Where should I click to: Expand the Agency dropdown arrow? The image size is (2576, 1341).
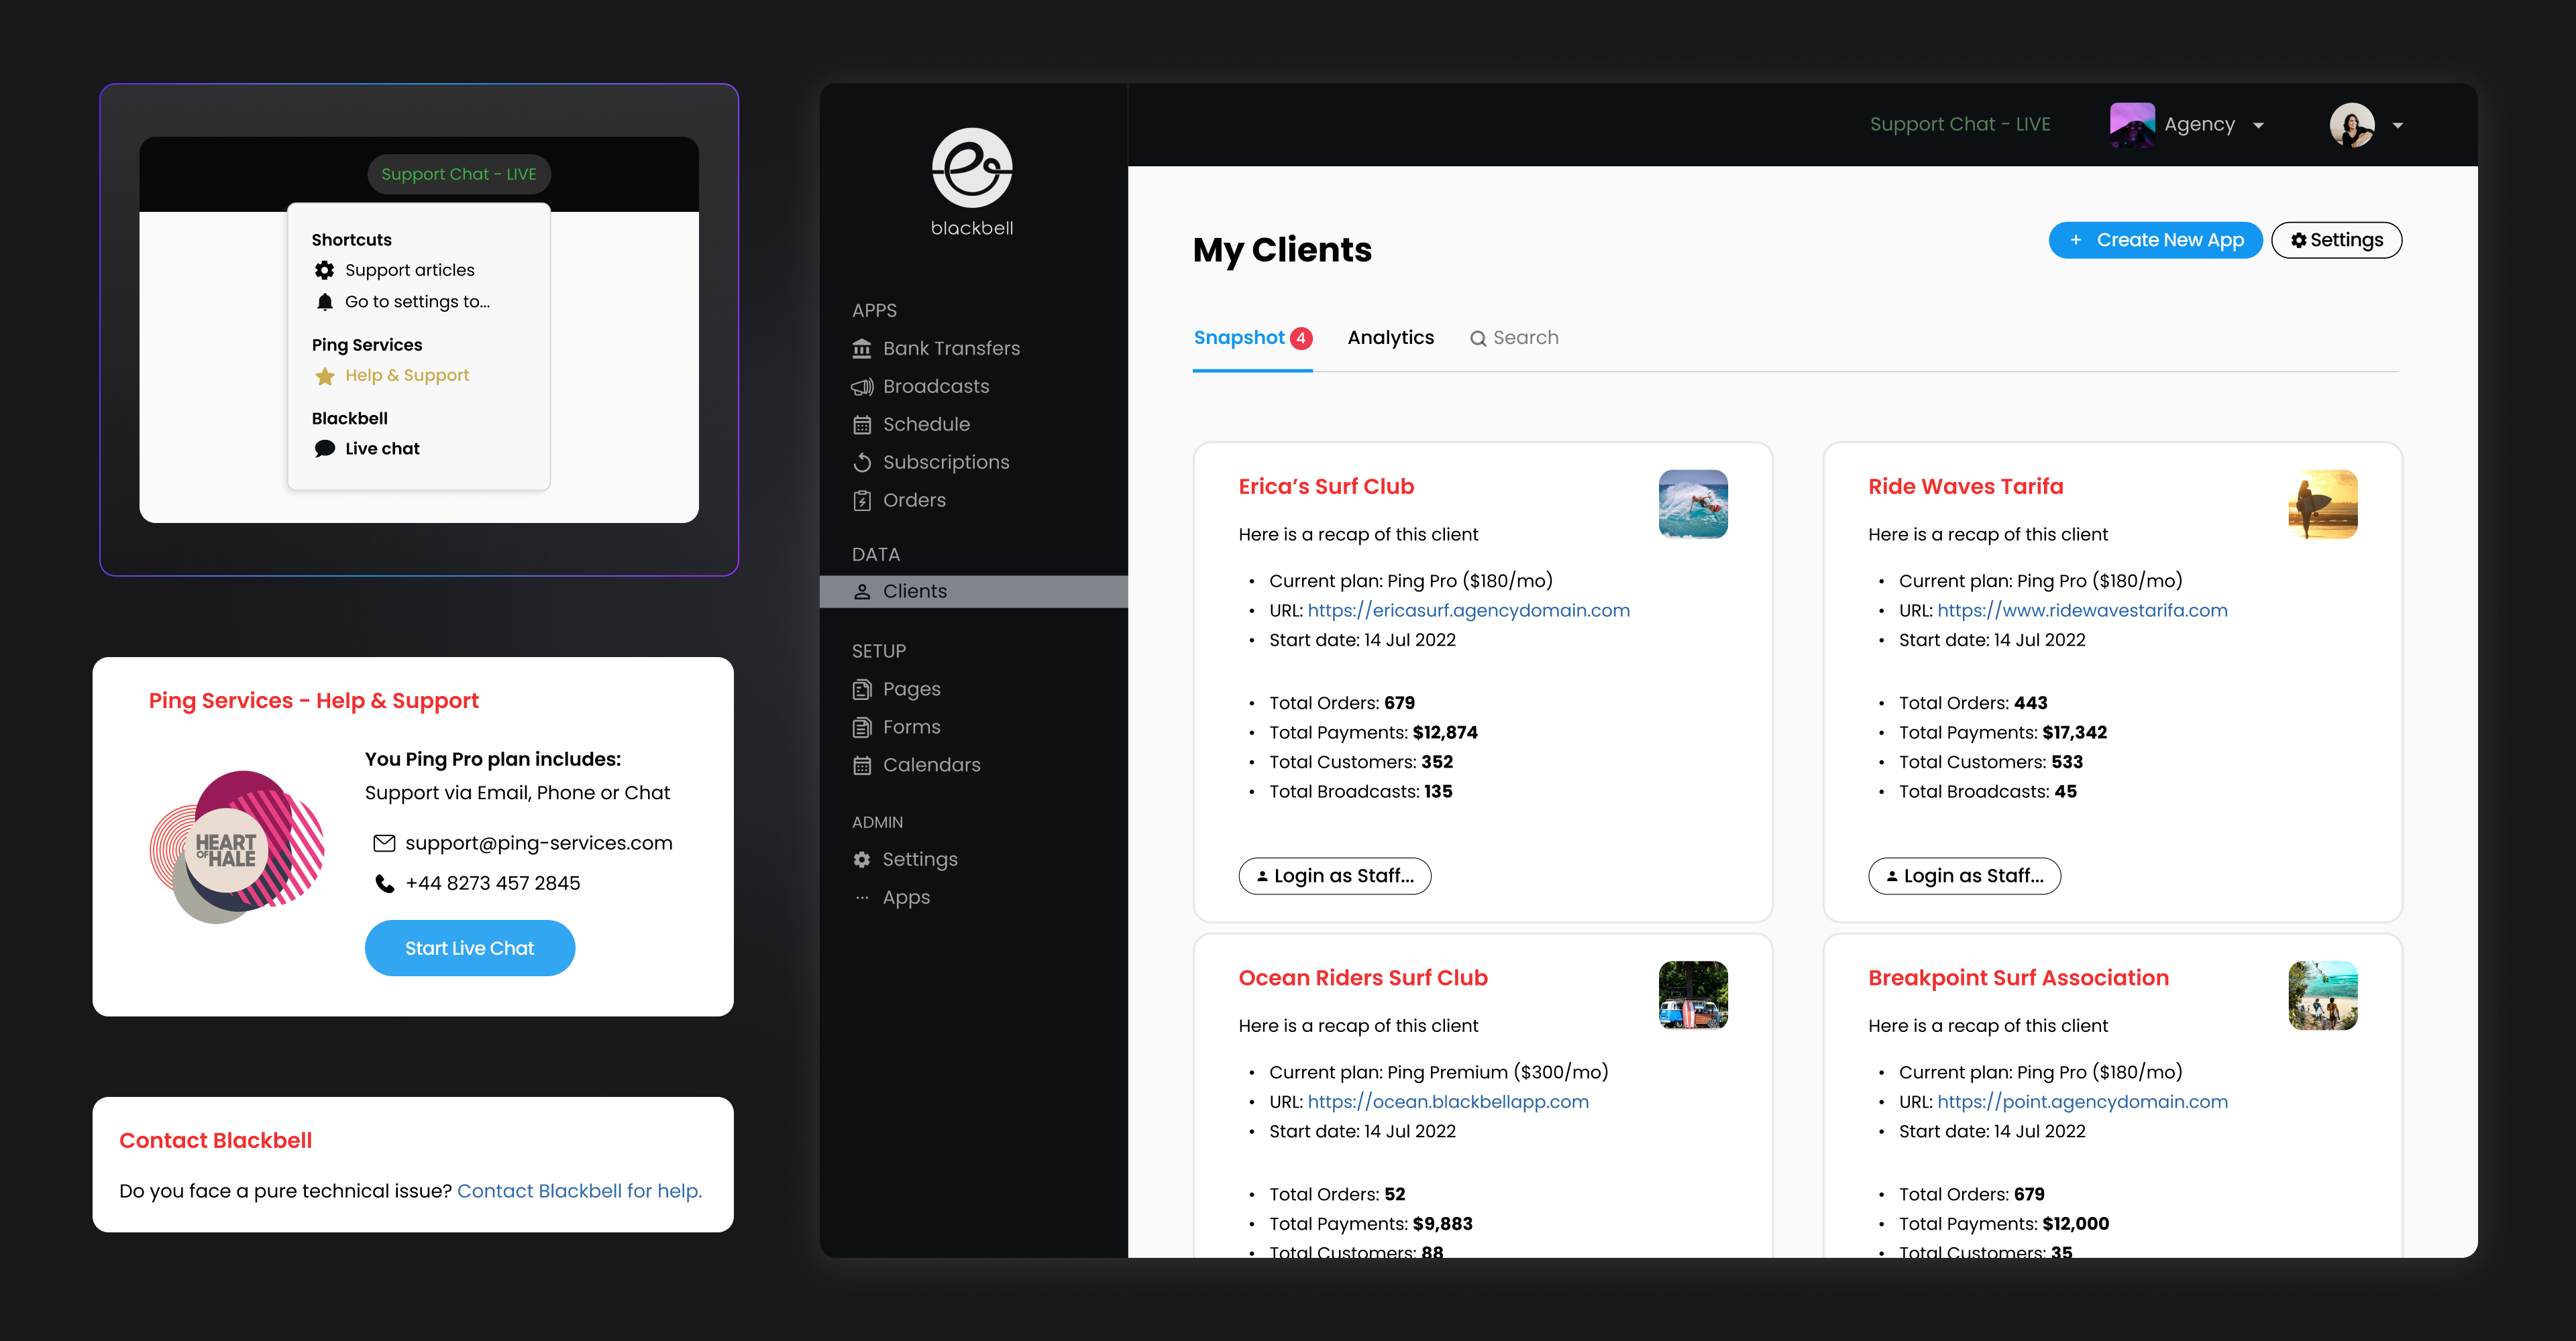click(x=2258, y=126)
